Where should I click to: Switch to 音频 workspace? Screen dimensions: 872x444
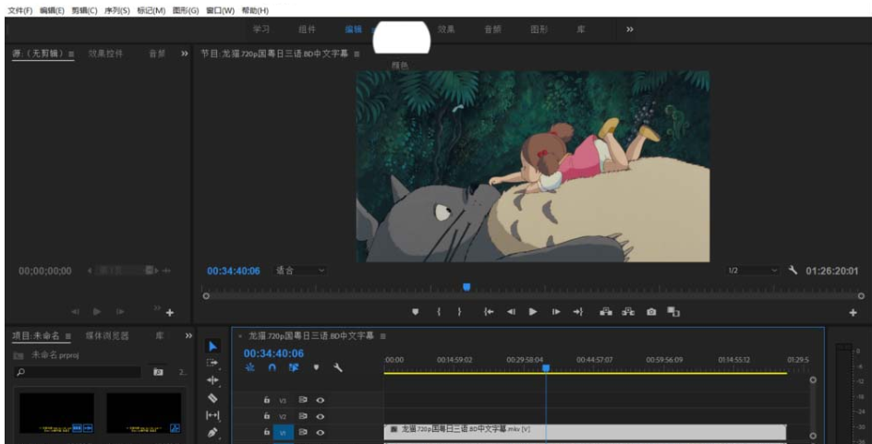492,30
